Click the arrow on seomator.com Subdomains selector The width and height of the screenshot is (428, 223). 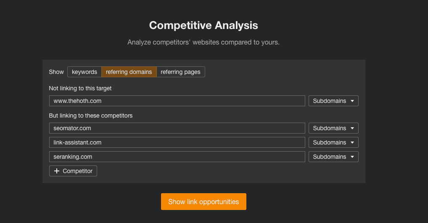pos(352,129)
